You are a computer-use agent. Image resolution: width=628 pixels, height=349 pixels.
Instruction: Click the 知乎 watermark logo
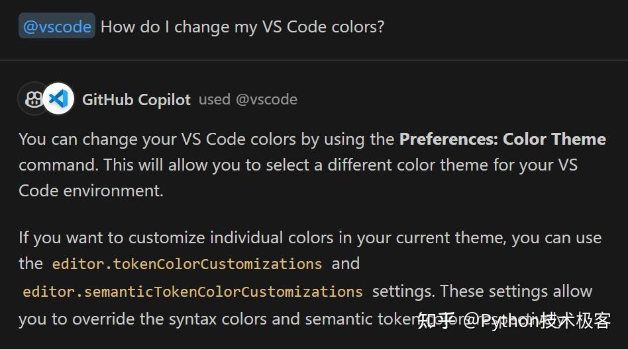[435, 321]
